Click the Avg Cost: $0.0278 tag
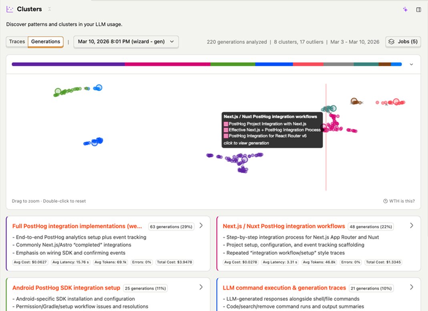Viewport: 428px width, 311px height. (241, 262)
